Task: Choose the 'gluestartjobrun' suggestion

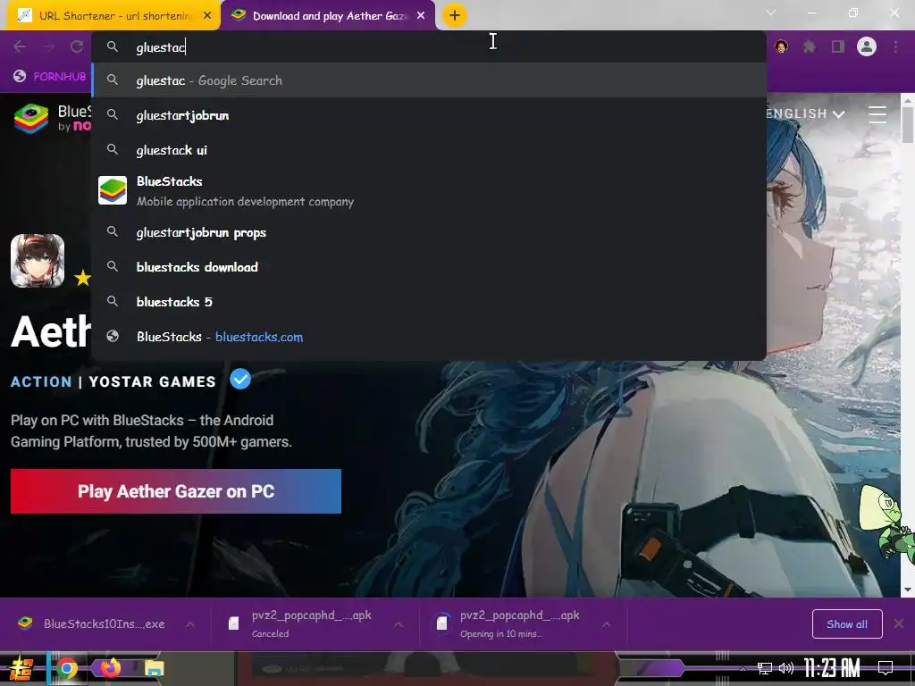Action: [429, 115]
